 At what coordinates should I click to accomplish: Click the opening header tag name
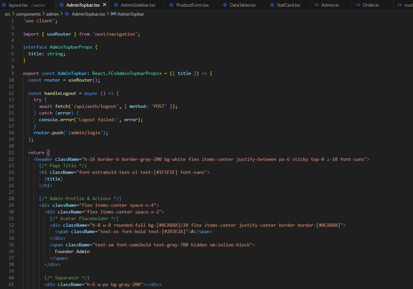tap(44, 159)
